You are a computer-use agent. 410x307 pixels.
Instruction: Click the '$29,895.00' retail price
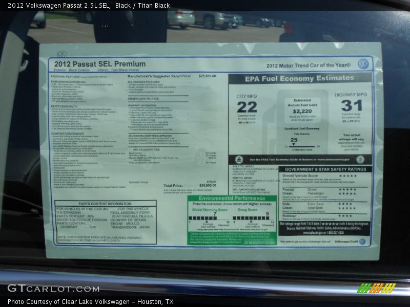208,76
